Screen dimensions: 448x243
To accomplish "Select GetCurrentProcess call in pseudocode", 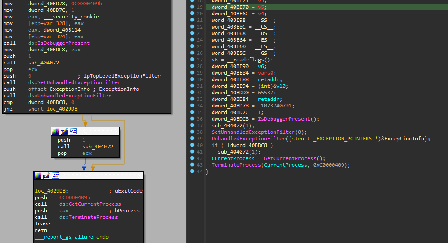I will [290, 158].
